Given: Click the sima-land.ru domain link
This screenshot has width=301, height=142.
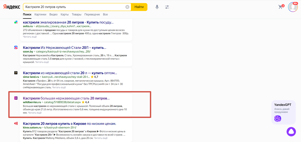Looking at the screenshot, I should pos(31,77).
